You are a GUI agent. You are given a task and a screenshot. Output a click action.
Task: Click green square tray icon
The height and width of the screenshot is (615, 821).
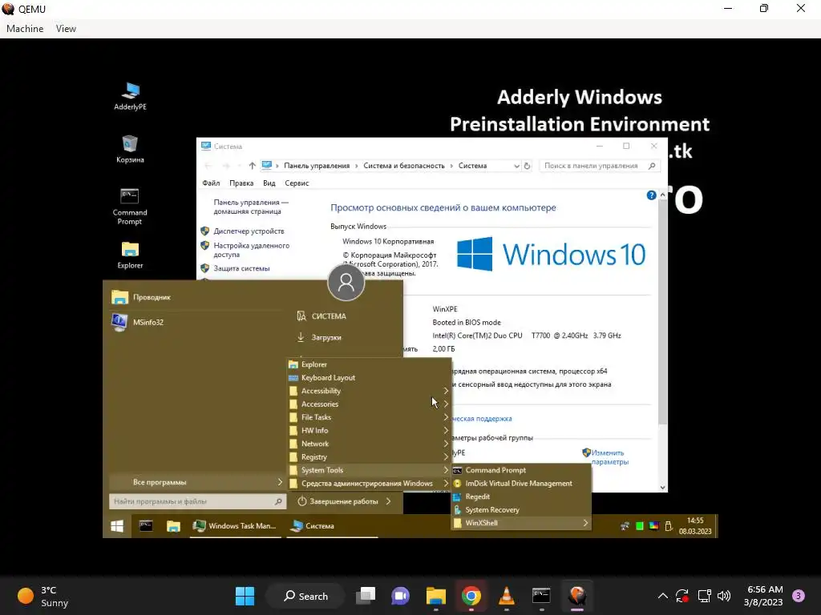[x=639, y=526]
